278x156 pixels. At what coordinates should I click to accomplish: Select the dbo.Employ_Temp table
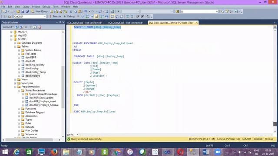point(36,72)
